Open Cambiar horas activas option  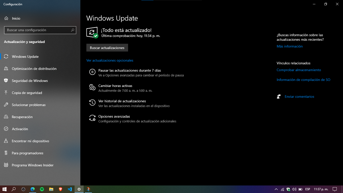pyautogui.click(x=121, y=88)
